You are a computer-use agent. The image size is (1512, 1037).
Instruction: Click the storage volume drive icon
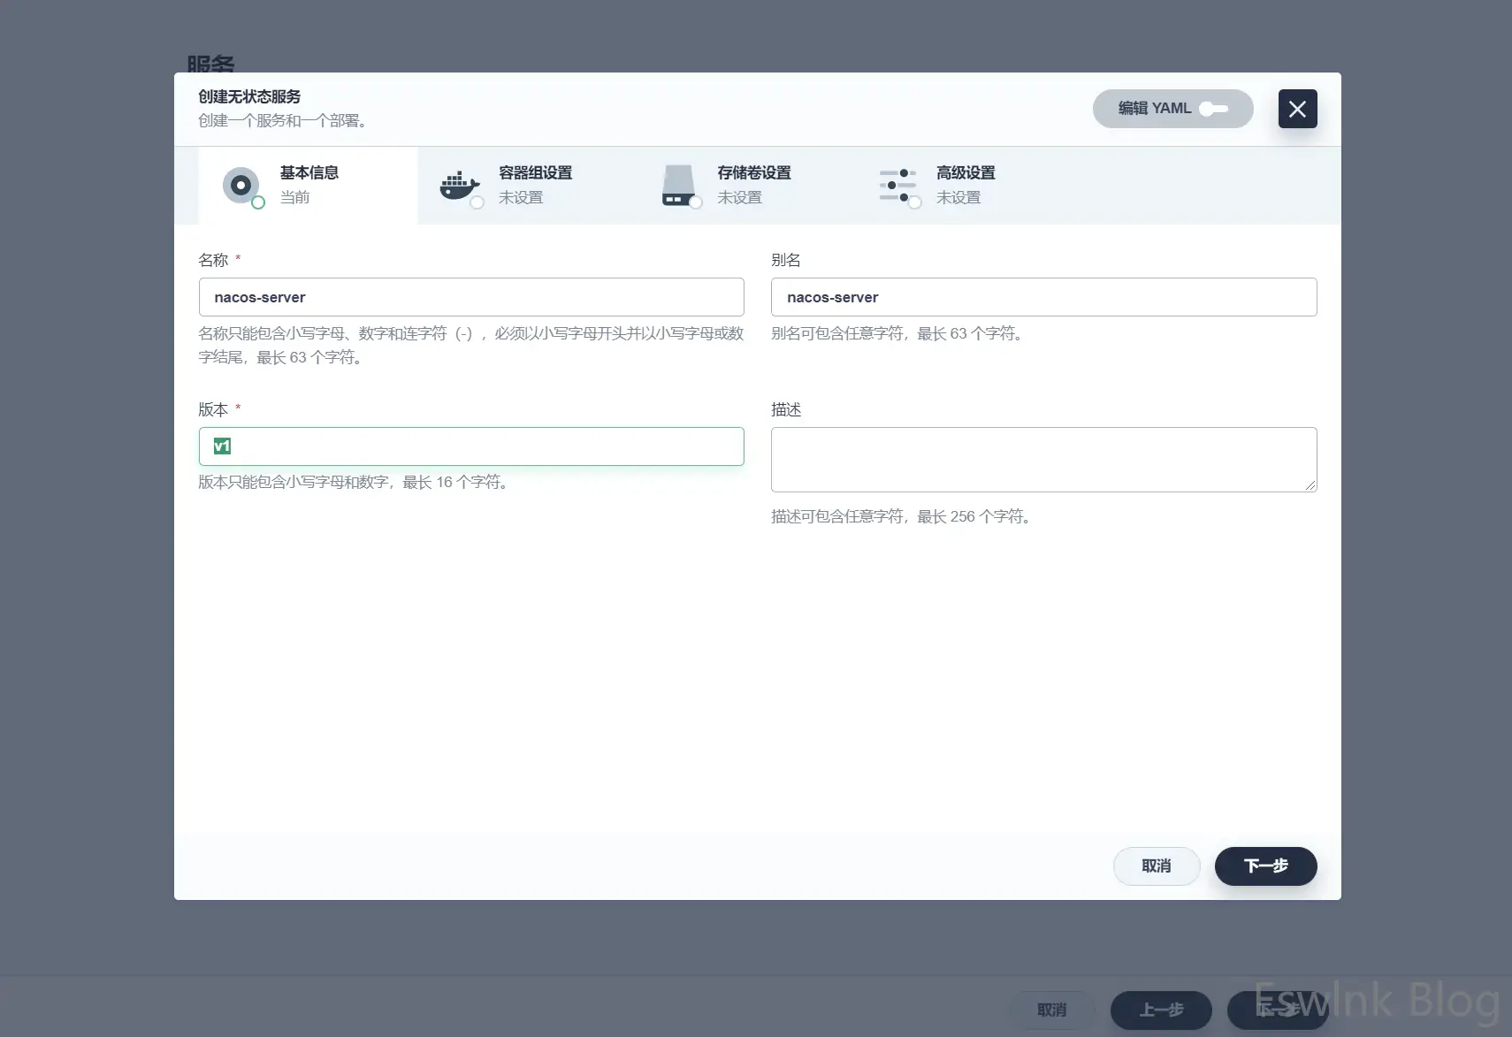coord(678,185)
